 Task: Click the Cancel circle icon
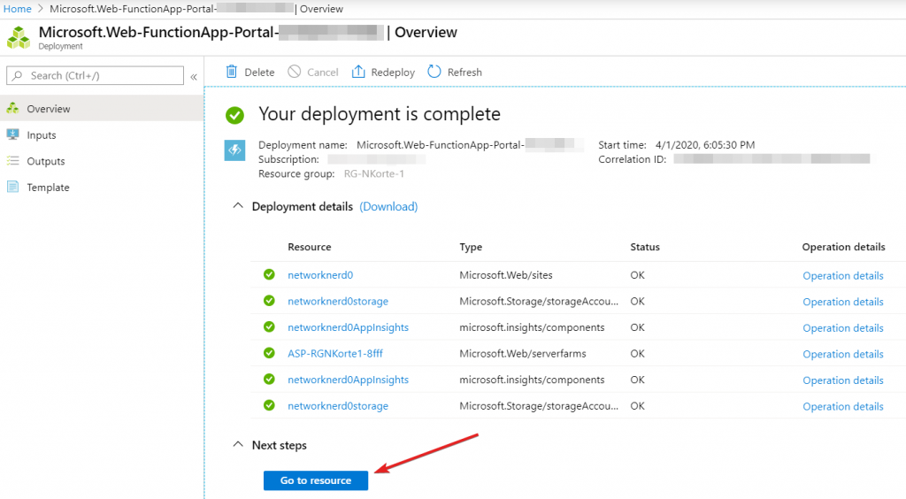click(x=294, y=72)
